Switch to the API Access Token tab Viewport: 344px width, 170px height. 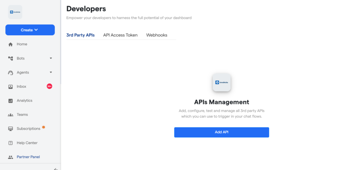pyautogui.click(x=120, y=35)
